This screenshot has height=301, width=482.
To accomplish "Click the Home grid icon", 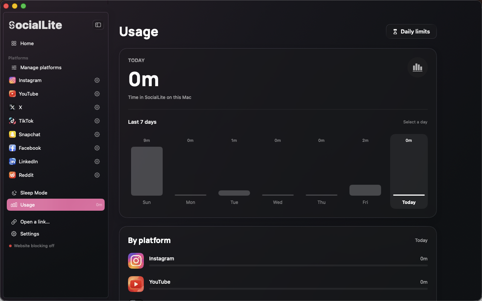I will pyautogui.click(x=14, y=43).
